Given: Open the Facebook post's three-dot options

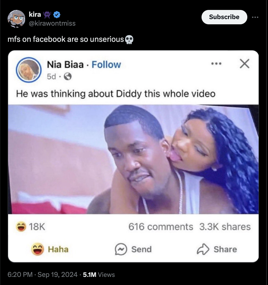Looking at the screenshot, I should [x=216, y=64].
